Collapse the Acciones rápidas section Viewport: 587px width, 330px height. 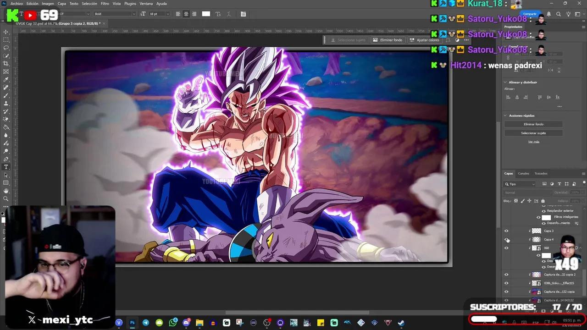tap(505, 115)
